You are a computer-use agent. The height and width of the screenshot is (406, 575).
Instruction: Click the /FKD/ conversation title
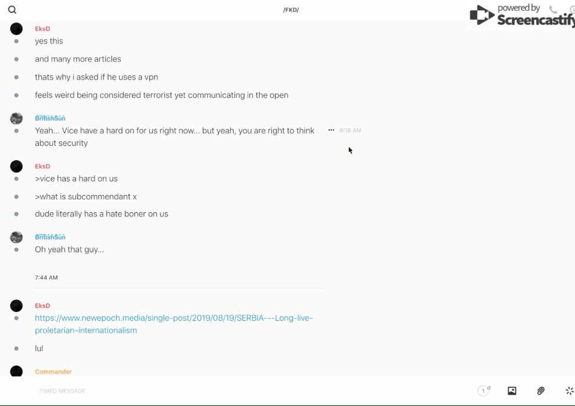(x=291, y=10)
